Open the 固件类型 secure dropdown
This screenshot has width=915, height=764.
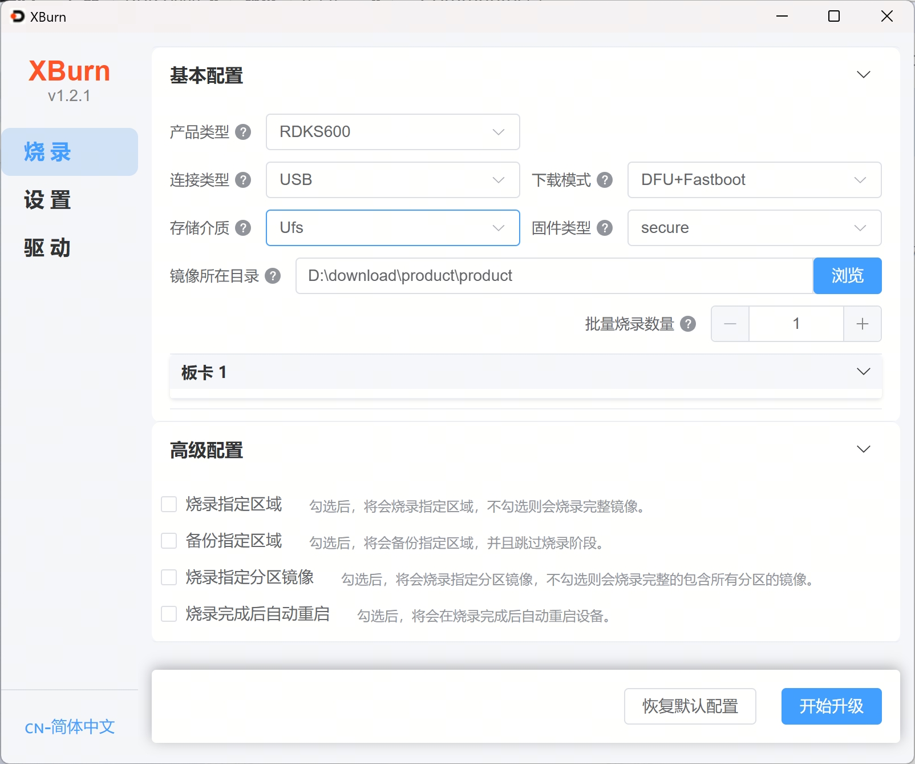pos(755,228)
